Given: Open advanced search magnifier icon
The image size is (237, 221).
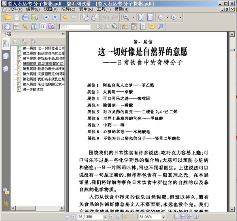Looking at the screenshot, I should (x=115, y=26).
